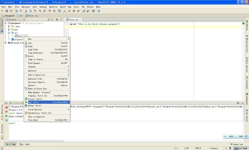Screen dimensions: 249x150
Task: Open the Structure side tab
Action: click(x=2, y=132)
